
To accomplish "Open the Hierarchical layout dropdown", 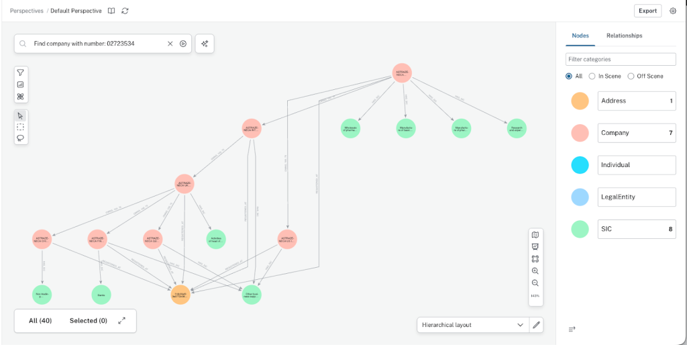I will (x=473, y=325).
